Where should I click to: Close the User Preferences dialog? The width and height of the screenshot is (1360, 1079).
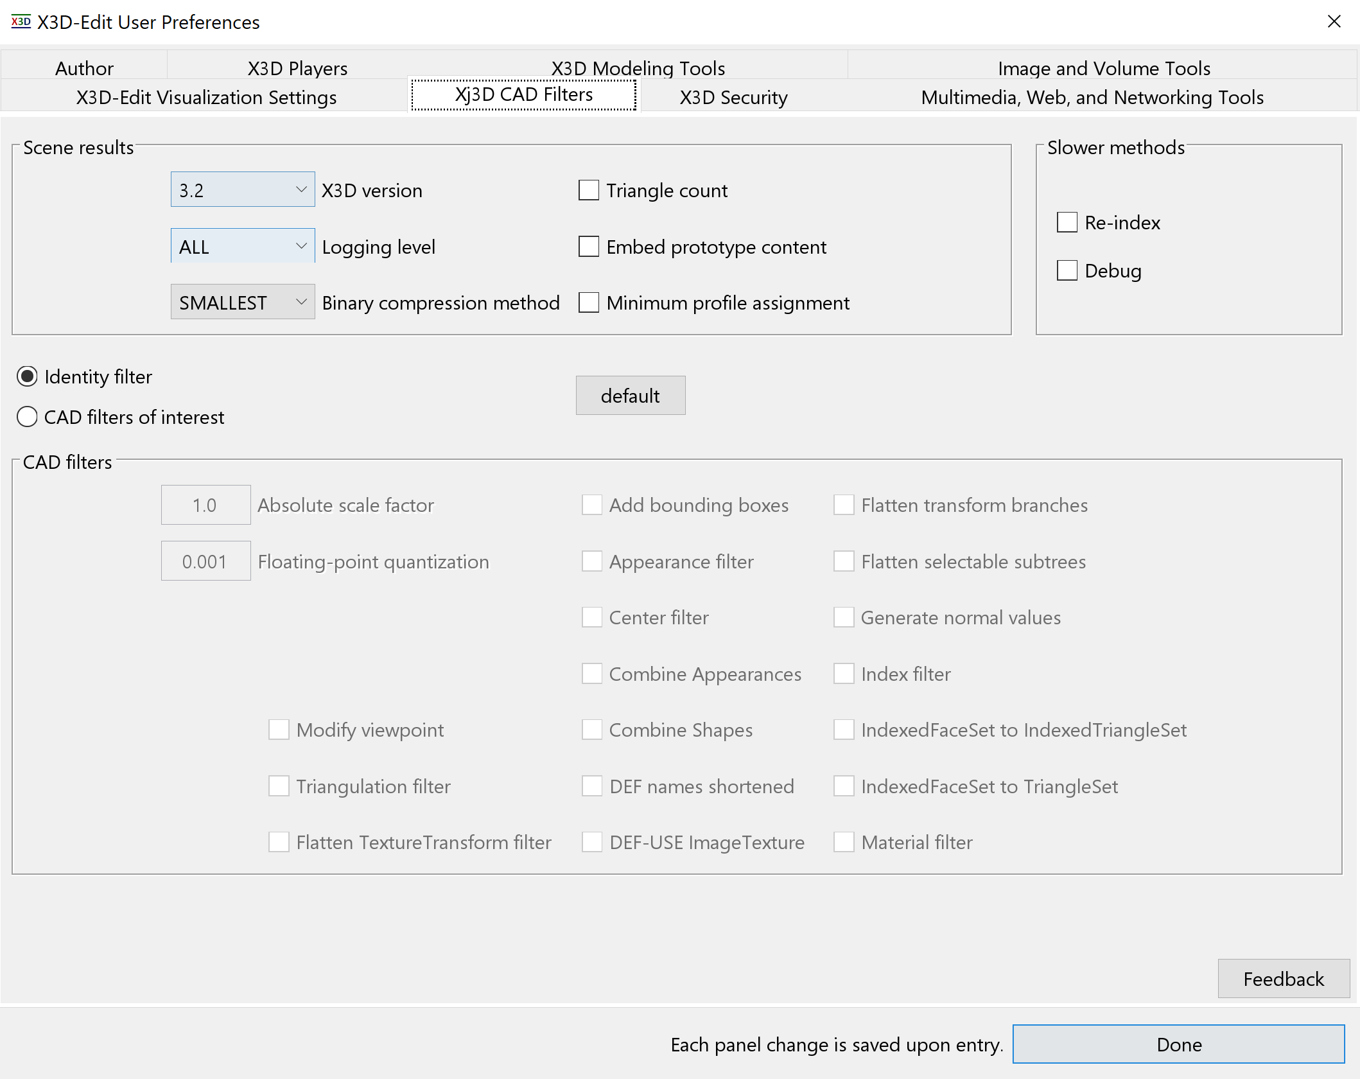[1334, 22]
